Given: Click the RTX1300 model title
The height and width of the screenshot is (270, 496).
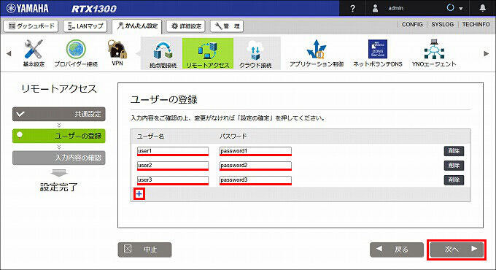Looking at the screenshot, I should pyautogui.click(x=94, y=9).
